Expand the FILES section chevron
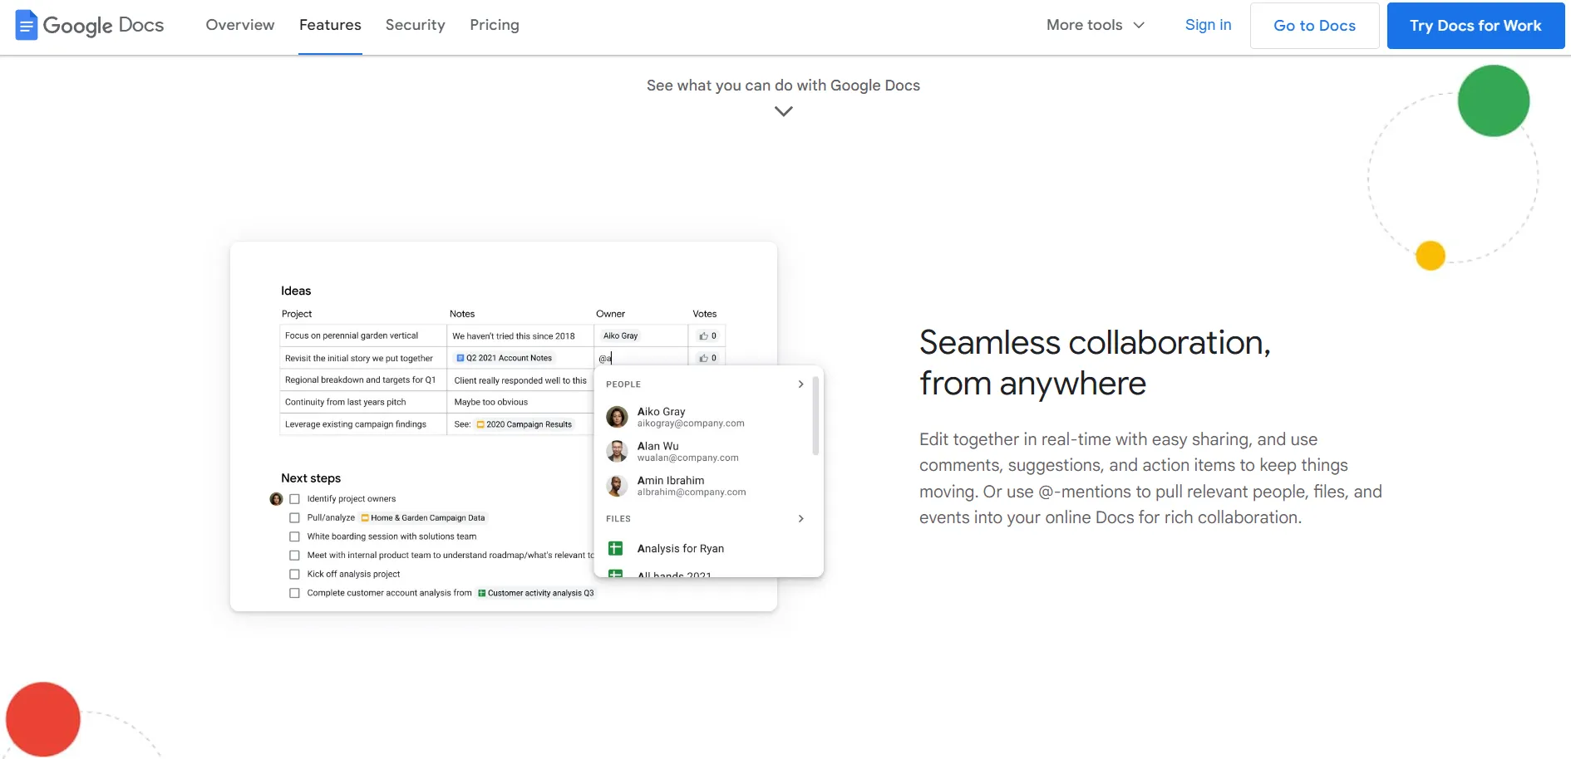Viewport: 1571px width, 759px height. [x=800, y=519]
